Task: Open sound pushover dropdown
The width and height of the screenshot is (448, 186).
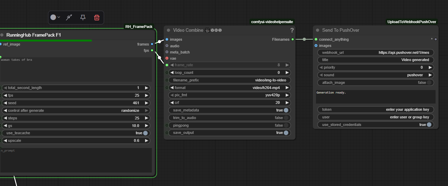Action: [375, 75]
